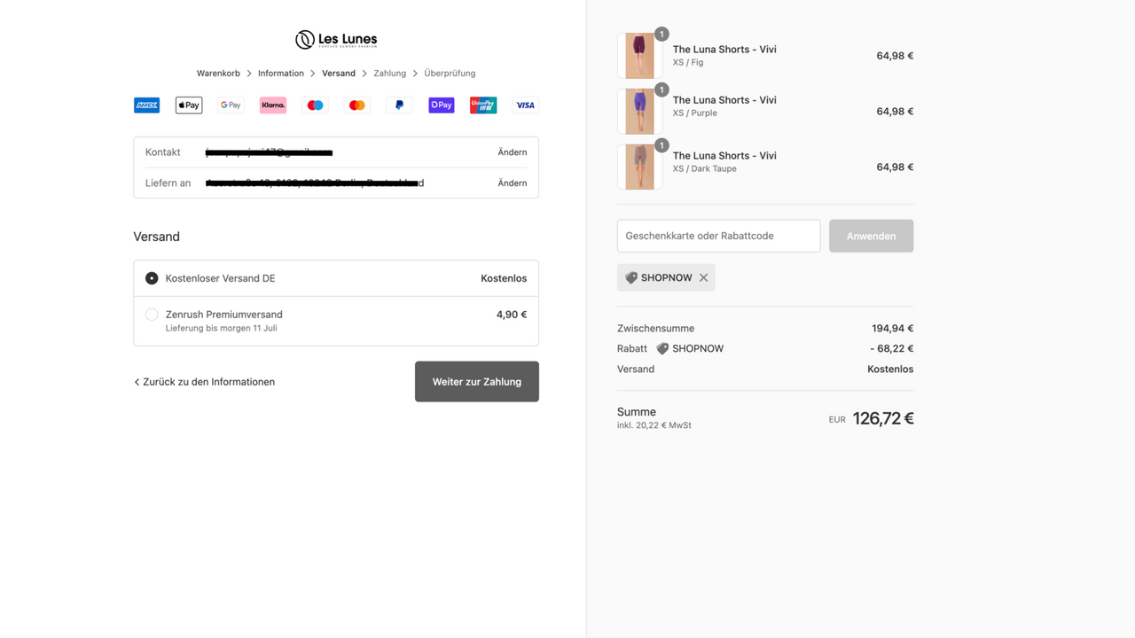The width and height of the screenshot is (1135, 638).
Task: Click the total 126,72 €
Action: 883,418
